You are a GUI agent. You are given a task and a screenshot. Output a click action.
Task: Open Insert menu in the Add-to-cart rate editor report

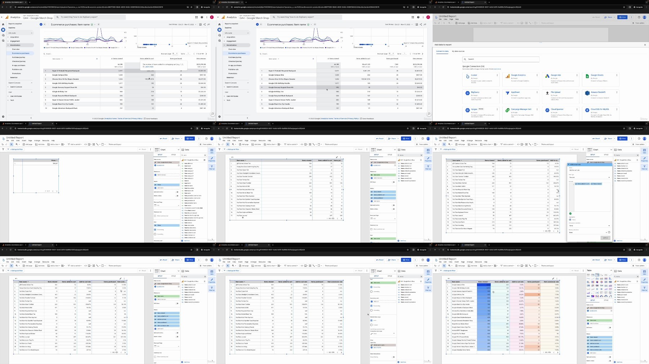tap(456, 140)
